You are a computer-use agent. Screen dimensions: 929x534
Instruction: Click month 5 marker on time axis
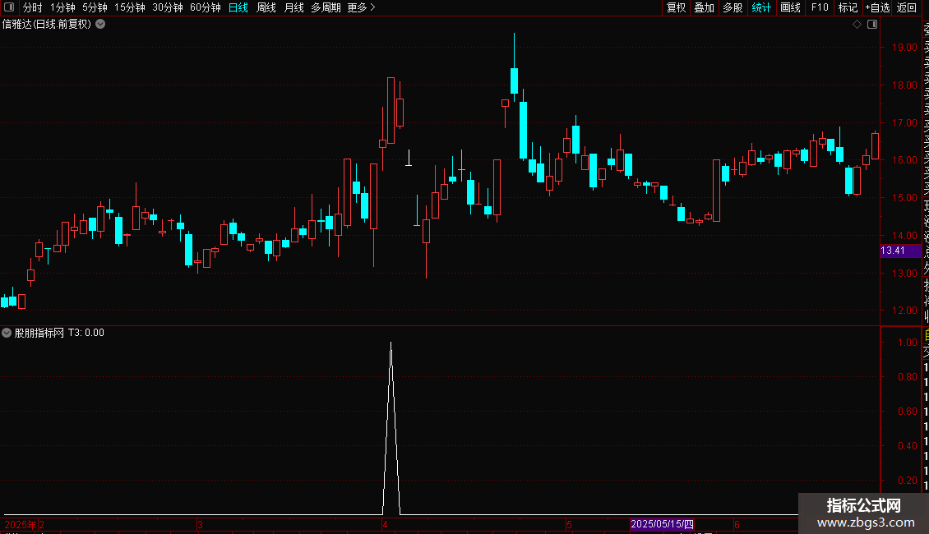[569, 524]
